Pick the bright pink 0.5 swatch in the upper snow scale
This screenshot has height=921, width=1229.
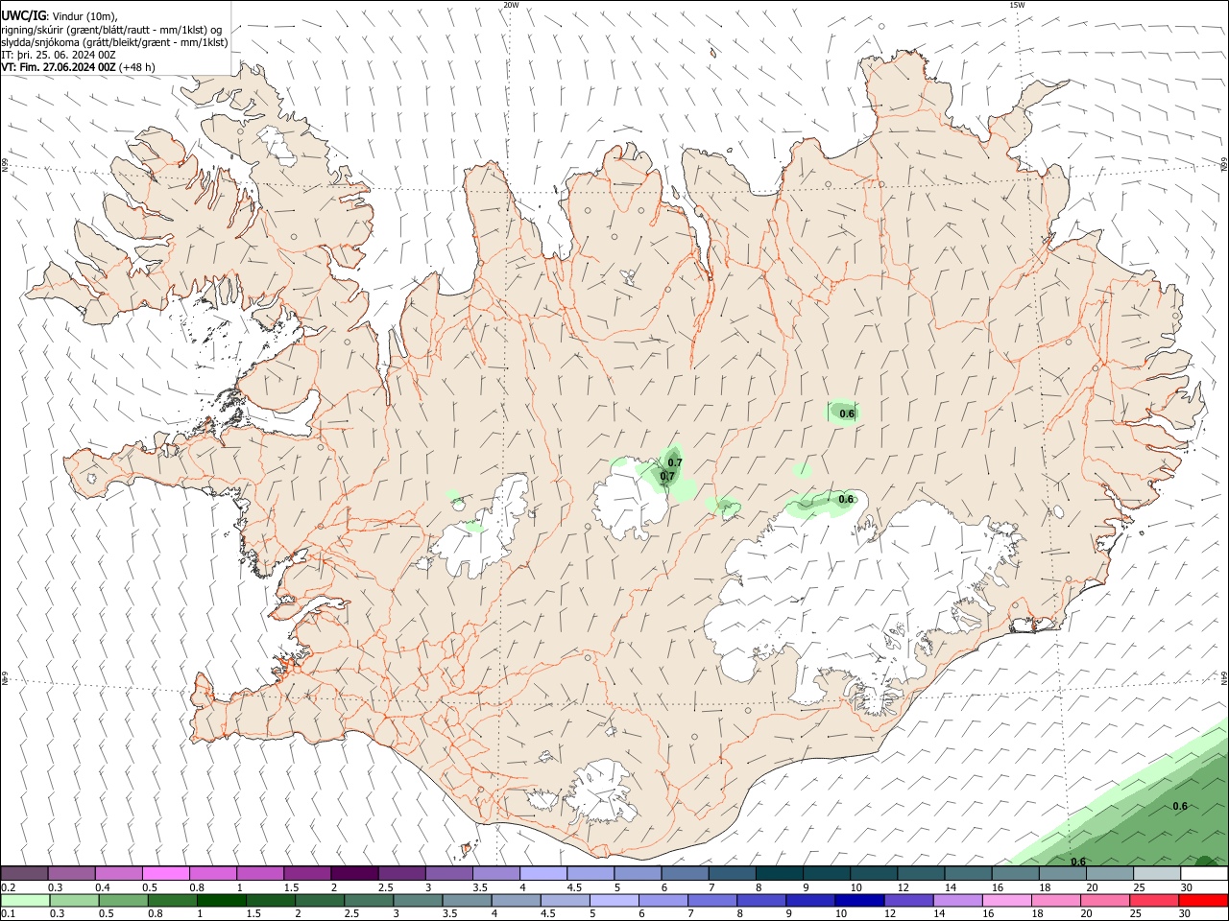(165, 874)
